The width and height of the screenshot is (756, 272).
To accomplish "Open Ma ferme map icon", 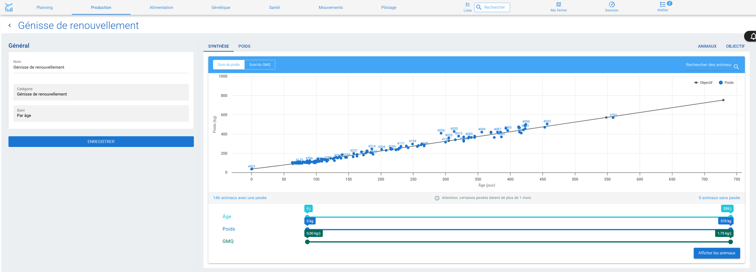I will 558,7.
